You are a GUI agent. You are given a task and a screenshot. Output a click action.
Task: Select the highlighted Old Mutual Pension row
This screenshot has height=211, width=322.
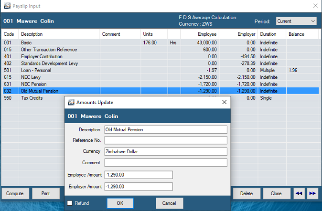tap(161, 91)
